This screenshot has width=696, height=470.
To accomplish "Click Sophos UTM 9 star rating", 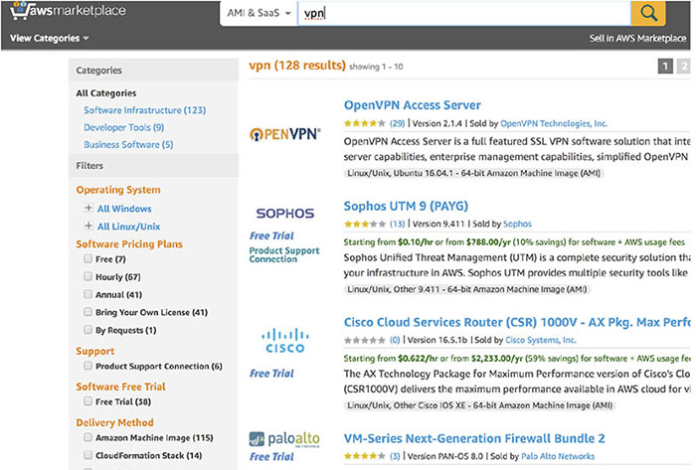I will (364, 224).
